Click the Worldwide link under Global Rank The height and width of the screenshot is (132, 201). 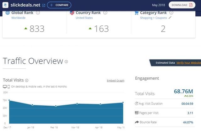(18, 18)
